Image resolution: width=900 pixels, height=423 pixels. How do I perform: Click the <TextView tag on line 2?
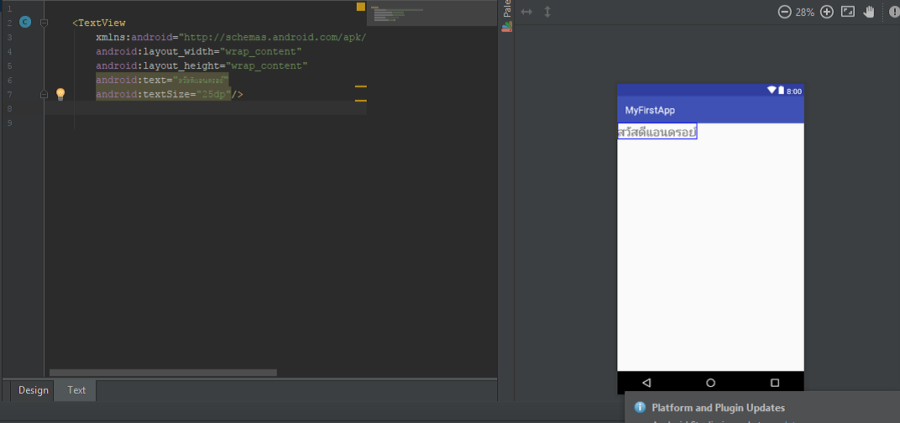pos(99,23)
